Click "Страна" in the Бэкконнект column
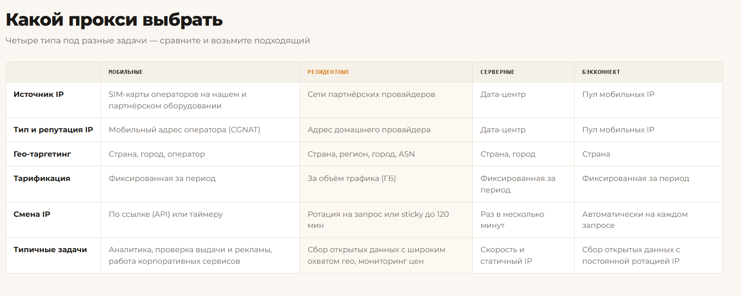The width and height of the screenshot is (741, 296). [596, 154]
